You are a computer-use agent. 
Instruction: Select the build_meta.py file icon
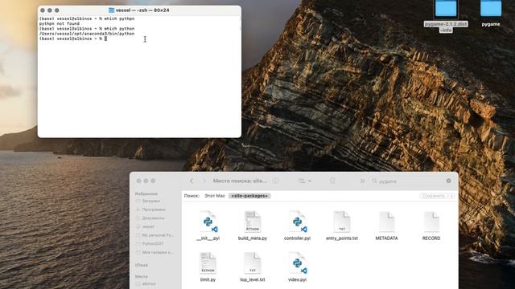coord(252,222)
